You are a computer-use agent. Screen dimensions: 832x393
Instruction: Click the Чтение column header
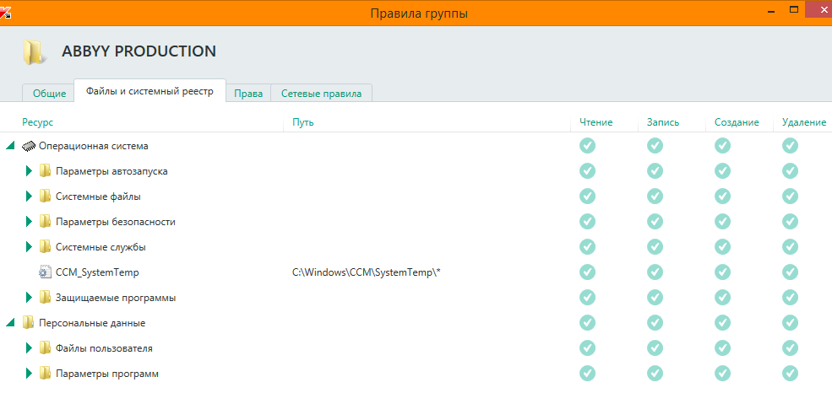[x=596, y=122]
